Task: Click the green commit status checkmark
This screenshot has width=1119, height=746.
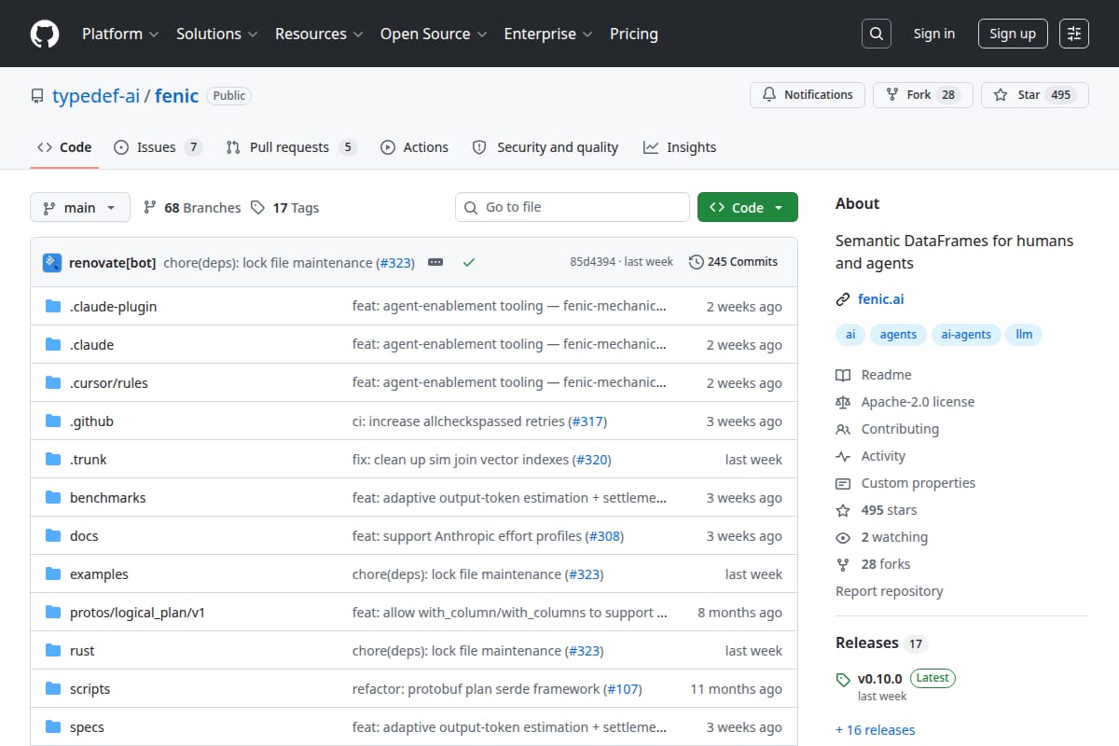Action: 469,263
